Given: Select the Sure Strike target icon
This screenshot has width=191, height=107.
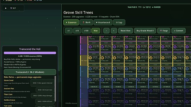Looking at the screenshot, I should pyautogui.click(x=114, y=47).
